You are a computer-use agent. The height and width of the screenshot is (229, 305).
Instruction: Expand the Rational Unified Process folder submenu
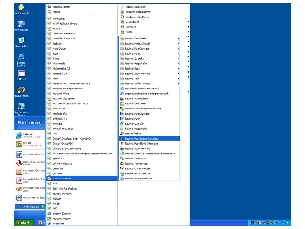149,84
